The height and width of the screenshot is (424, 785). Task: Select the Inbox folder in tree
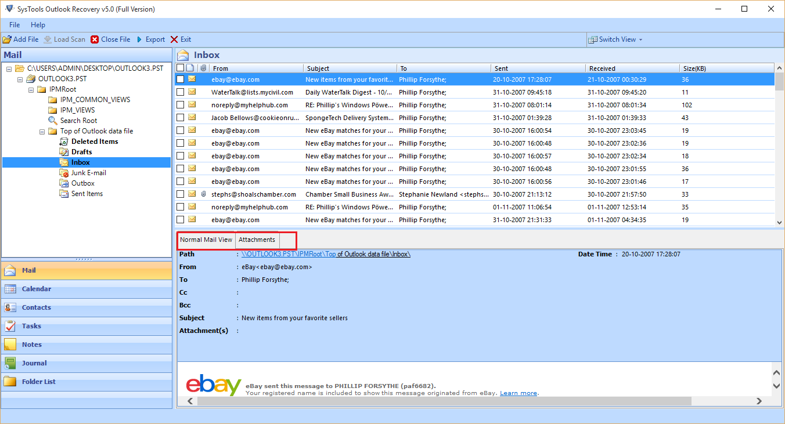80,162
